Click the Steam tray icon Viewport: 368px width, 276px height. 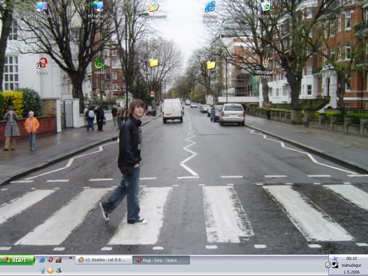335,265
